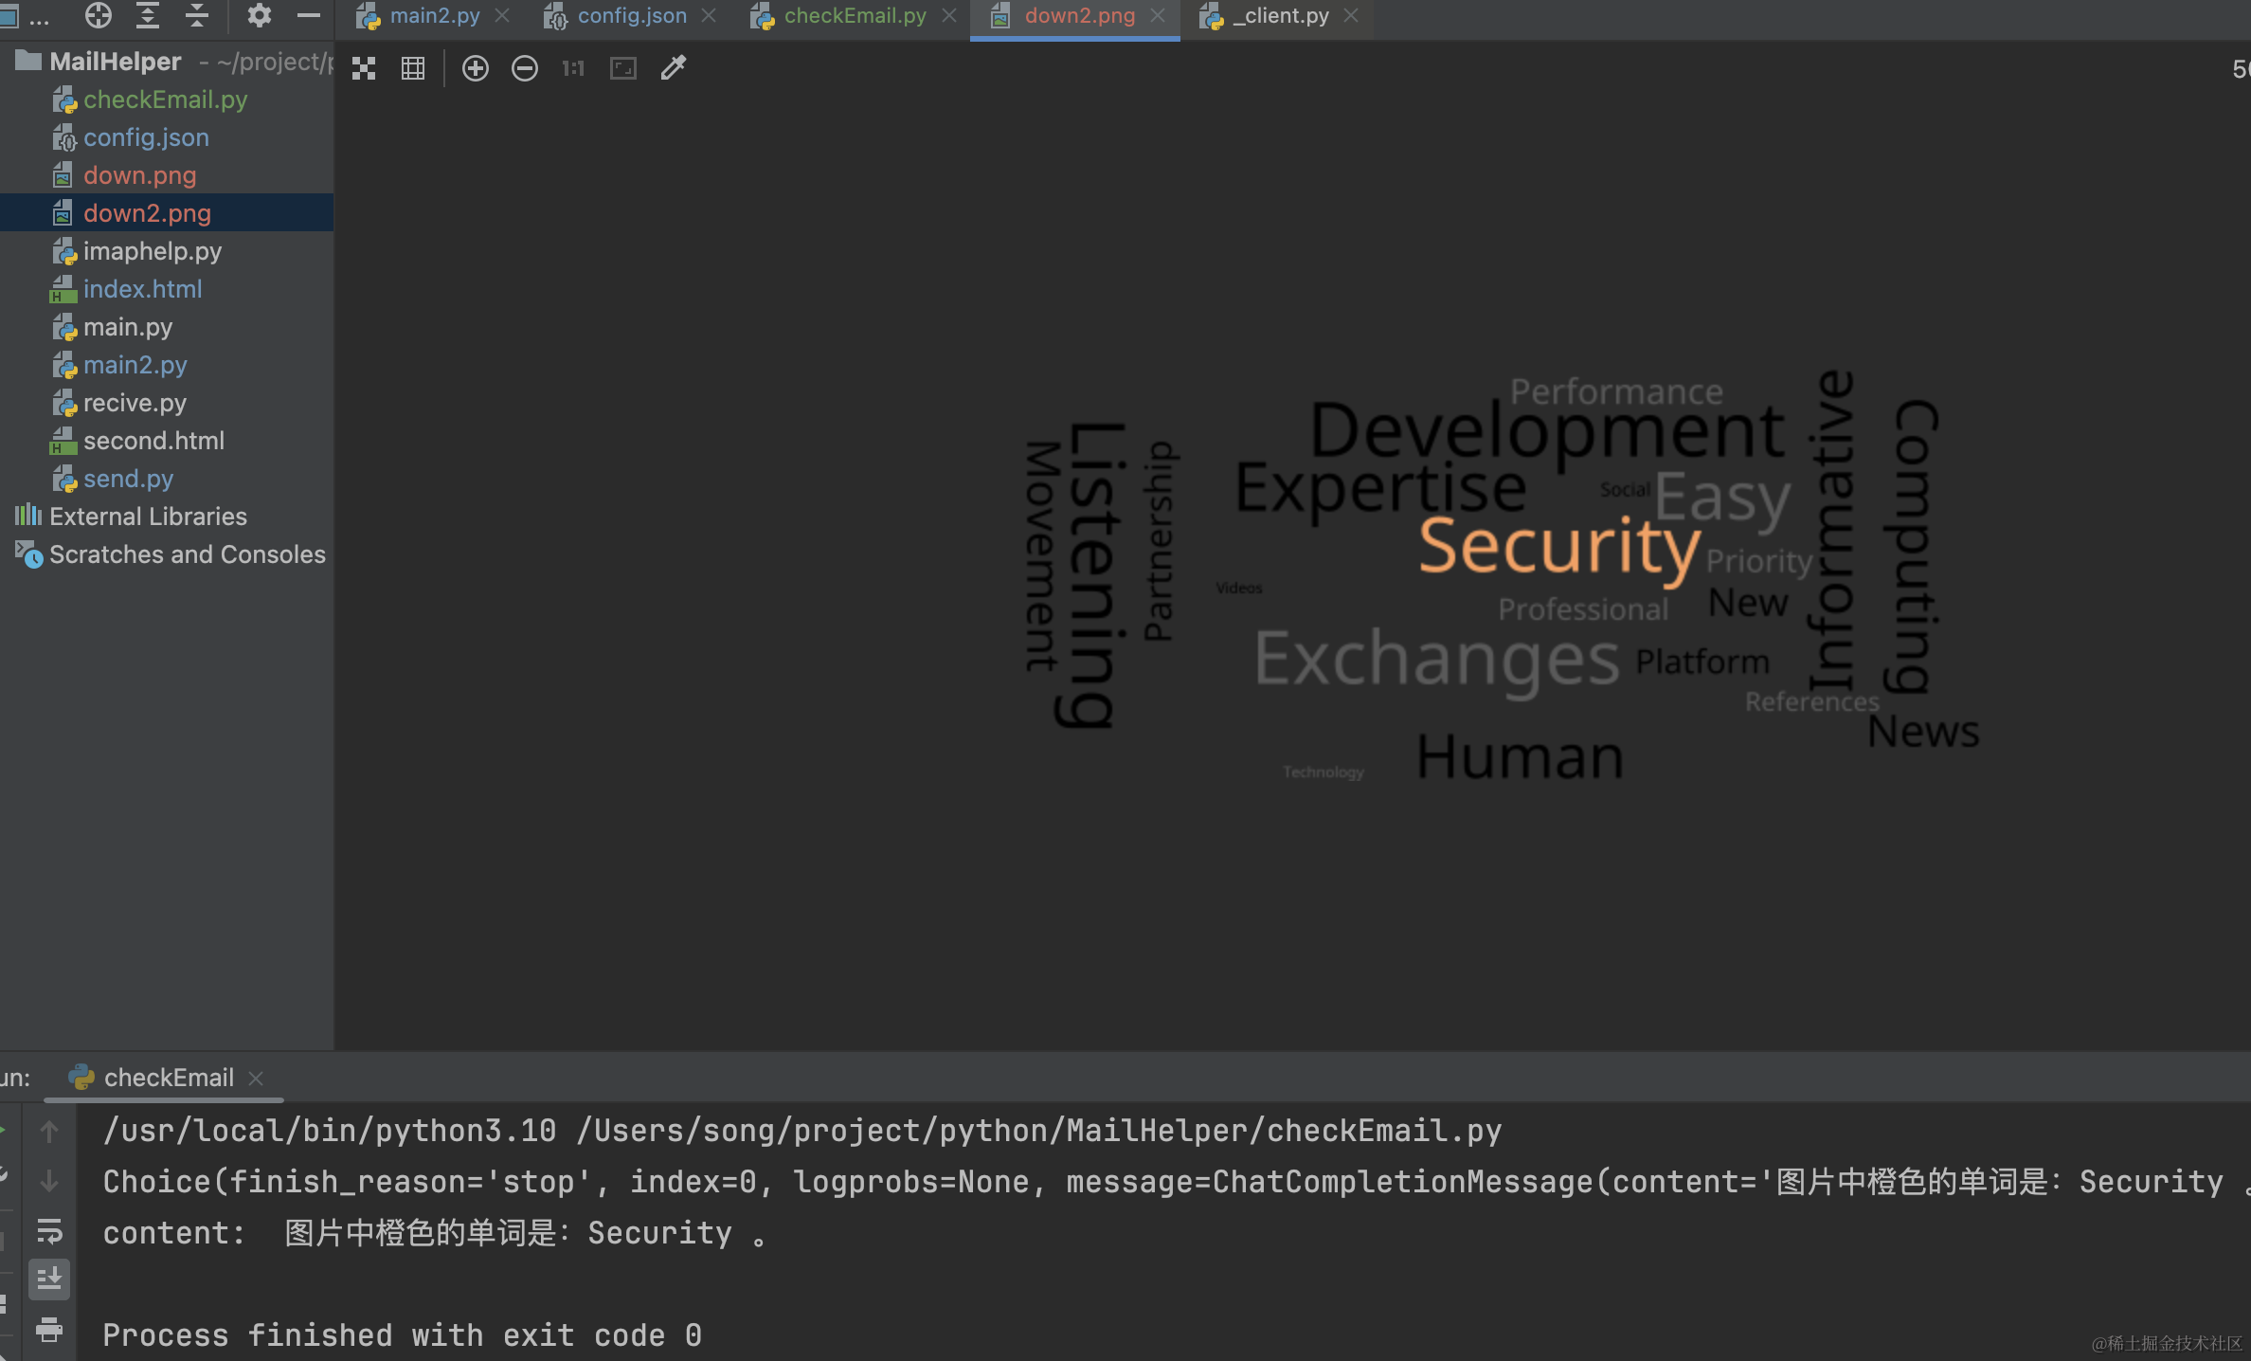Click the fit zoom to window icon
Viewport: 2251px width, 1361px height.
point(623,68)
